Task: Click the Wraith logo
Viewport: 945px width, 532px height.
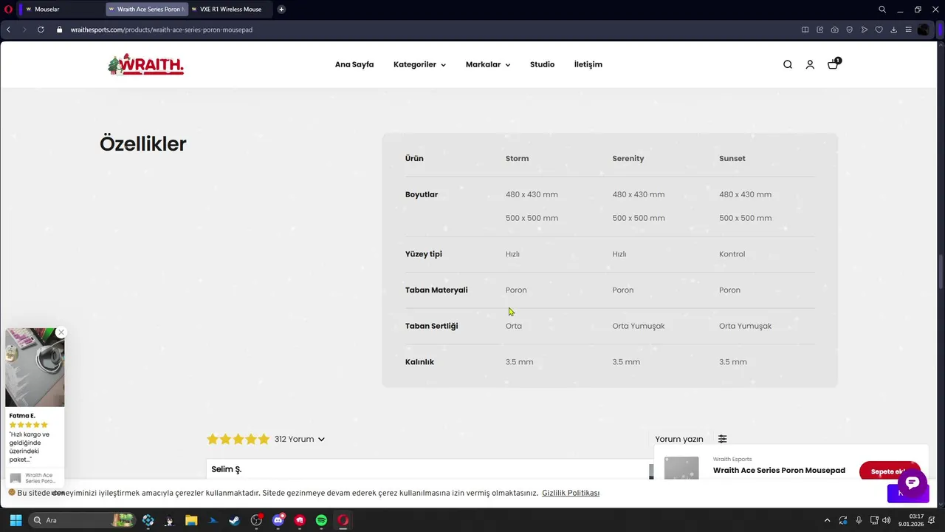Action: point(145,64)
